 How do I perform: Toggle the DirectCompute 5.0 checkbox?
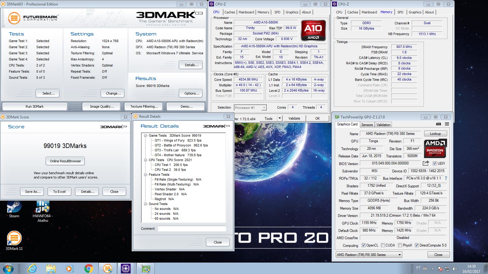(x=417, y=245)
